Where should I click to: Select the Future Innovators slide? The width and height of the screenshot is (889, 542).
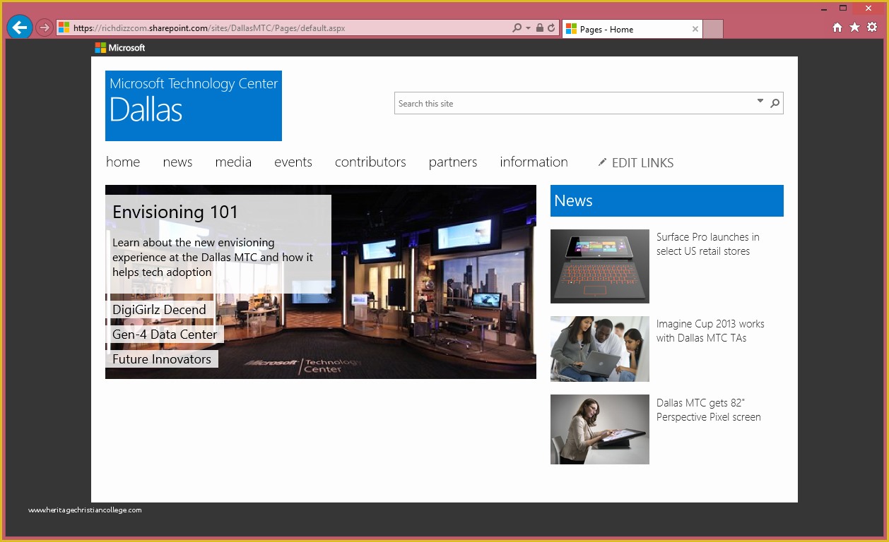163,359
